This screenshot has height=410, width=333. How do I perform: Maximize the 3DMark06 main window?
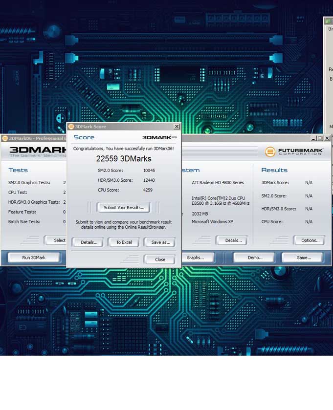pos(320,138)
